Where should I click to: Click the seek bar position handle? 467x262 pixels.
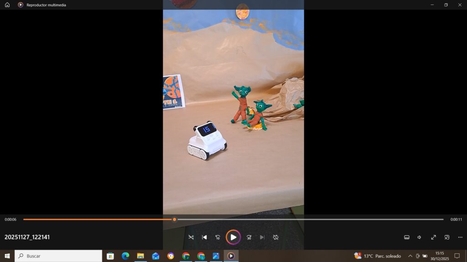coord(174,219)
